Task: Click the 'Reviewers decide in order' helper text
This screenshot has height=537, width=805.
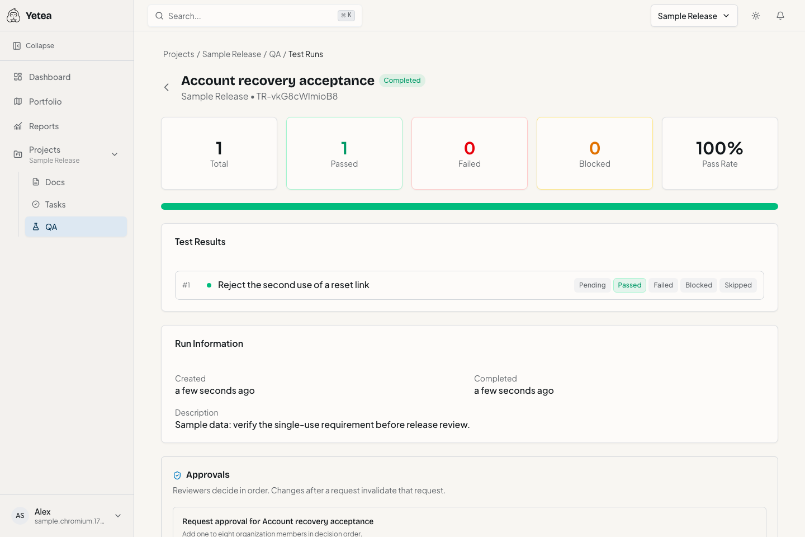Action: coord(309,491)
